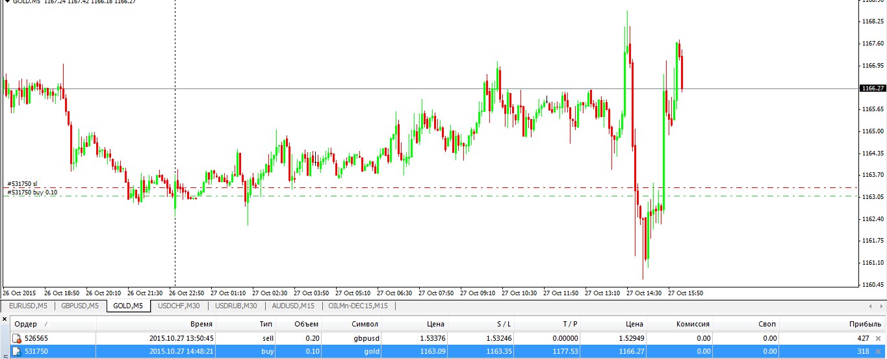Click the #531750 buy 0.10 level label
The image size is (887, 359).
tap(32, 192)
